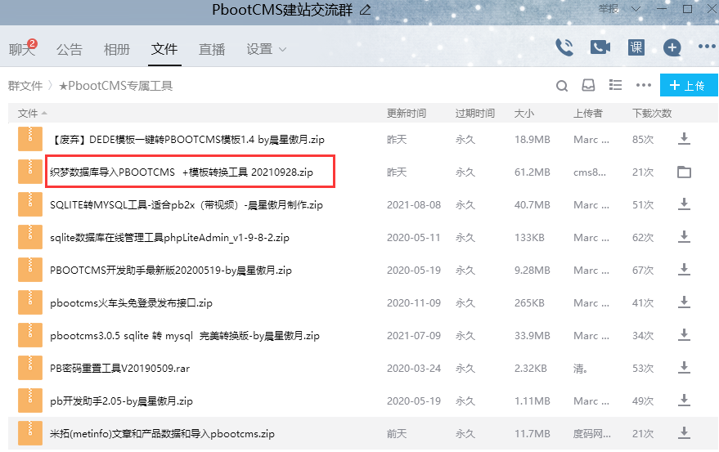
Task: Download pb开发助手2.05 zip
Action: tap(684, 401)
